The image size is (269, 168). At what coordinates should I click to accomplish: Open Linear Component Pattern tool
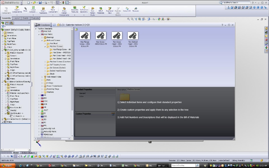33,10
